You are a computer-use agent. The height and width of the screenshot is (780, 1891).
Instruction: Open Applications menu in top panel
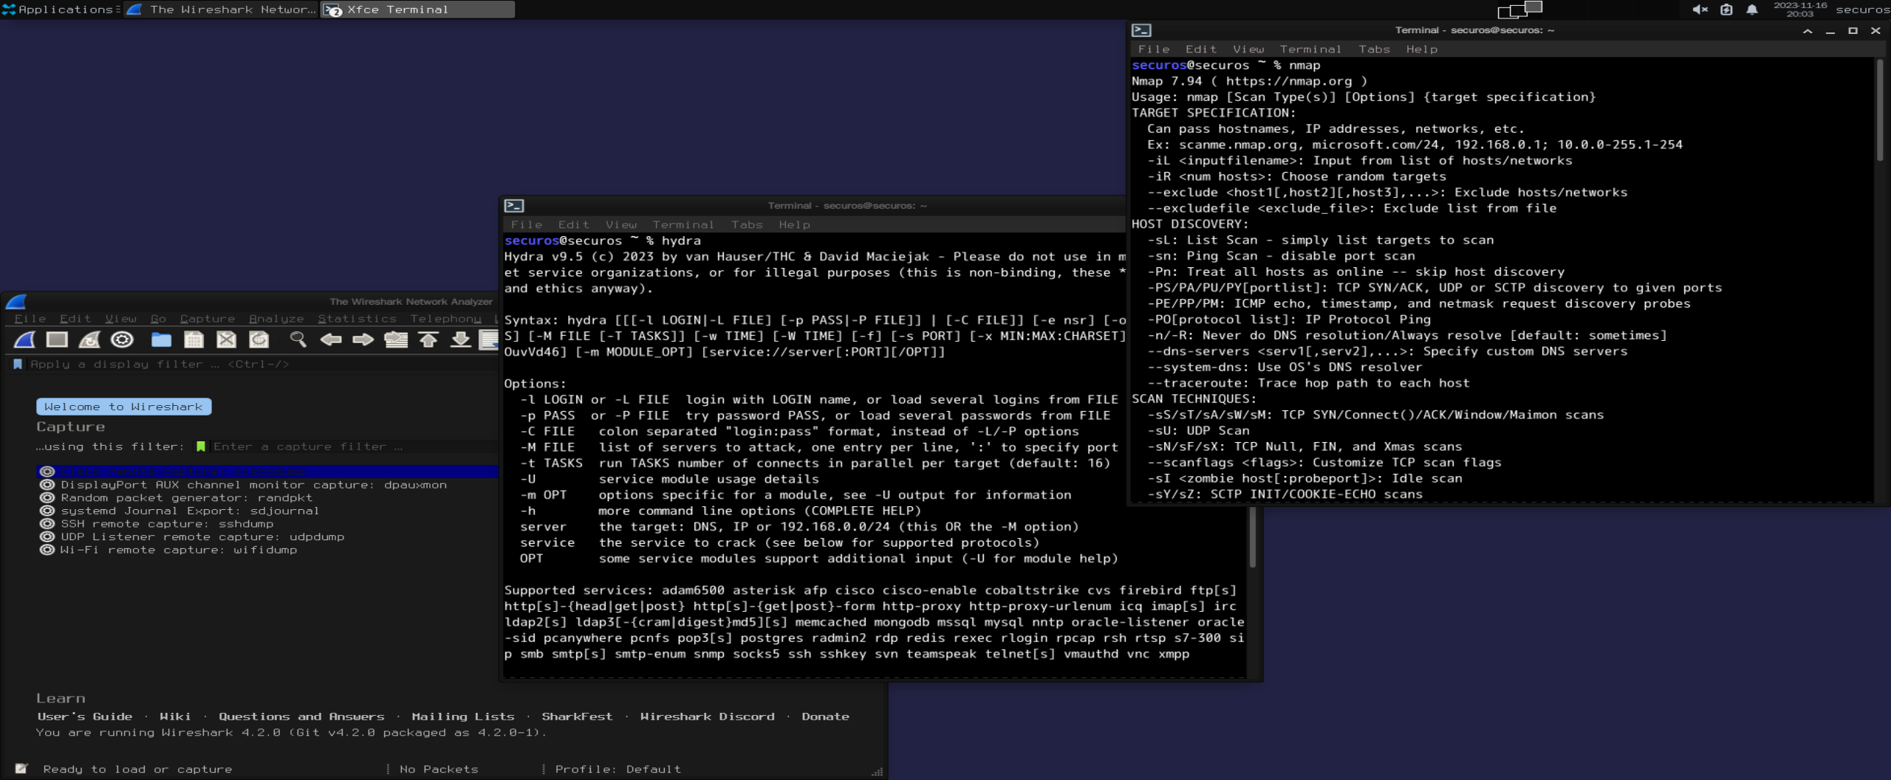coord(59,10)
